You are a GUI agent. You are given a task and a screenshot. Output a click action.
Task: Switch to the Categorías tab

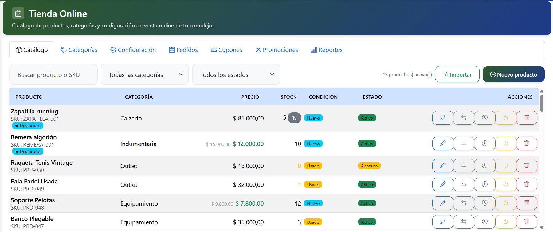(79, 50)
